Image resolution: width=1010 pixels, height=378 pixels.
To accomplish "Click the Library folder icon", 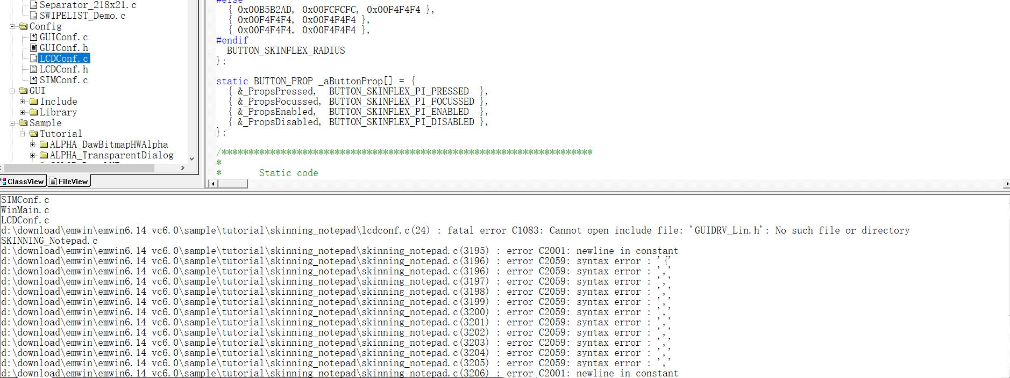I will tap(34, 112).
